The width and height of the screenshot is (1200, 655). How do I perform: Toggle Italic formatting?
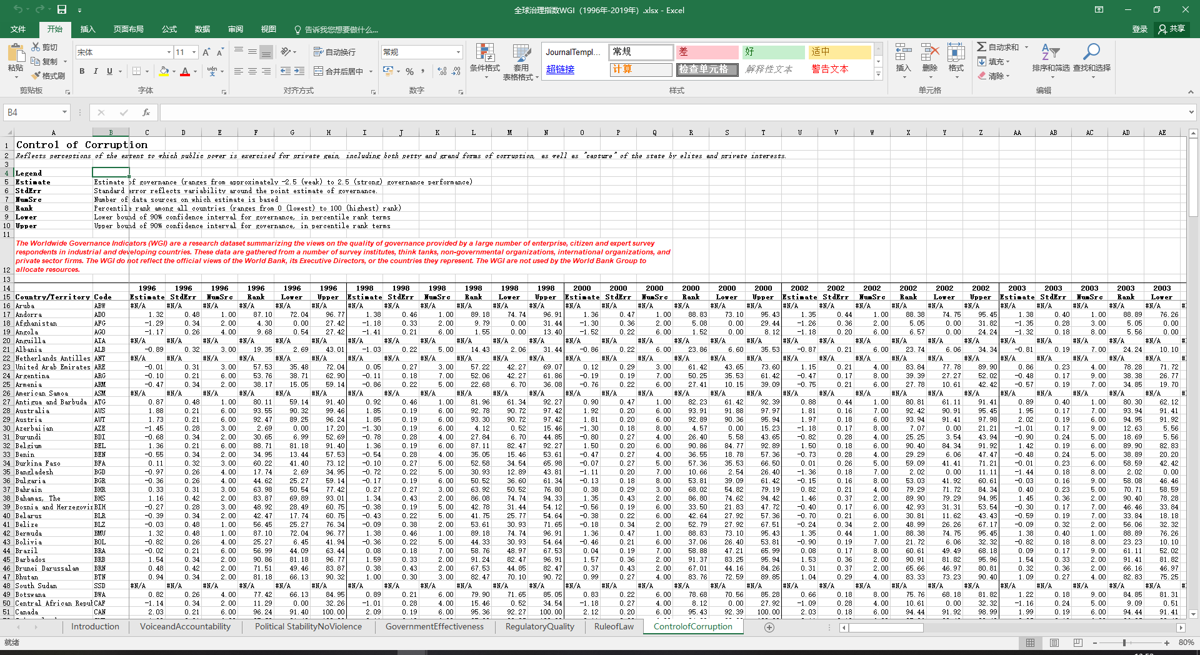96,71
